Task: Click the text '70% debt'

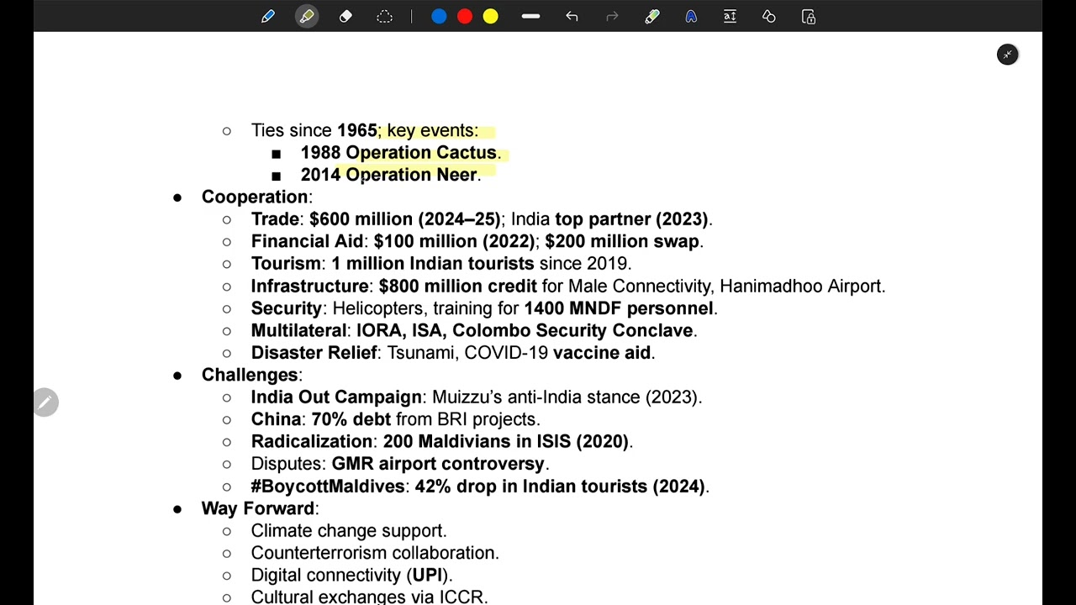Action: (351, 419)
